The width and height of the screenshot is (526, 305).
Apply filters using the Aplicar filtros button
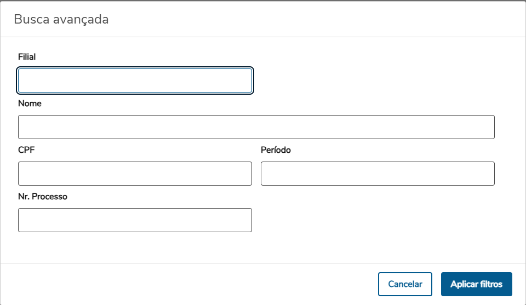[476, 284]
